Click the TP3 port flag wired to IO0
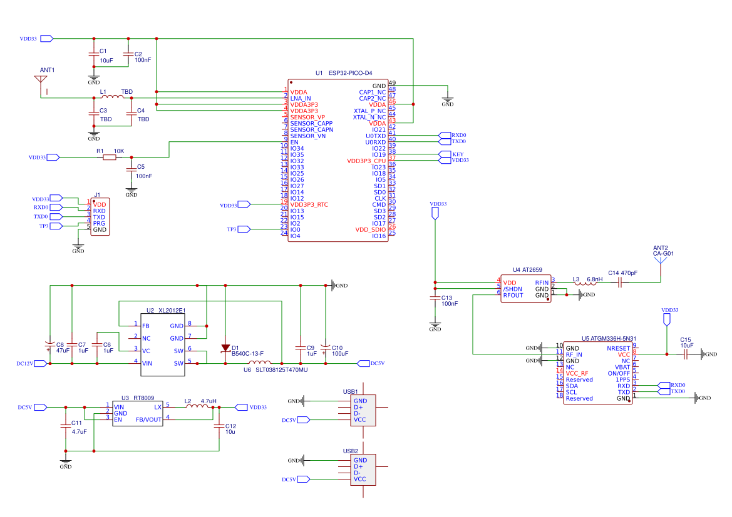Screen dimensions: 732x517 pyautogui.click(x=244, y=229)
